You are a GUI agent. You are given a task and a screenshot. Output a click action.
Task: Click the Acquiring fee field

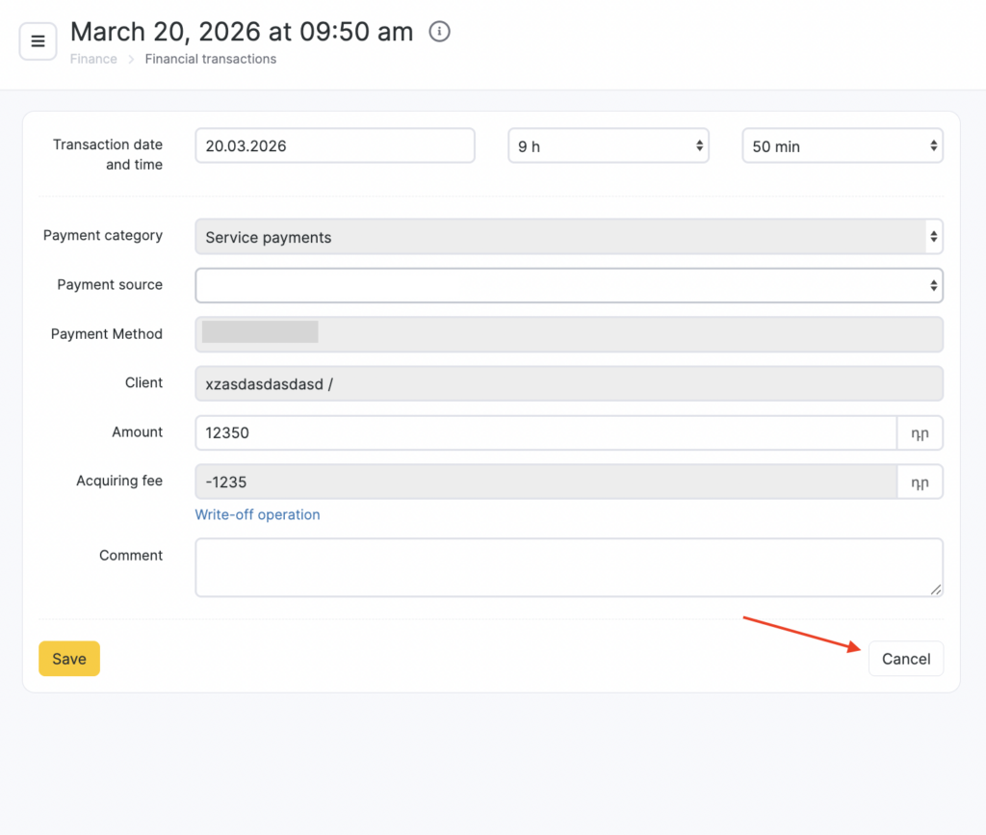pyautogui.click(x=545, y=482)
